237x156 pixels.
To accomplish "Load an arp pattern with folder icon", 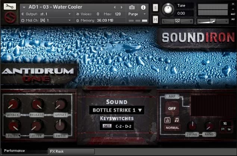I will (x=229, y=129).
